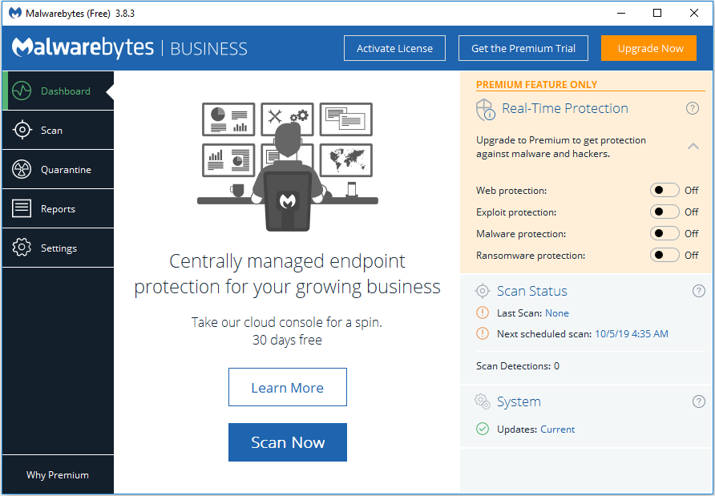Turn on Ransomware protection switch
Image resolution: width=715 pixels, height=496 pixels.
[665, 255]
